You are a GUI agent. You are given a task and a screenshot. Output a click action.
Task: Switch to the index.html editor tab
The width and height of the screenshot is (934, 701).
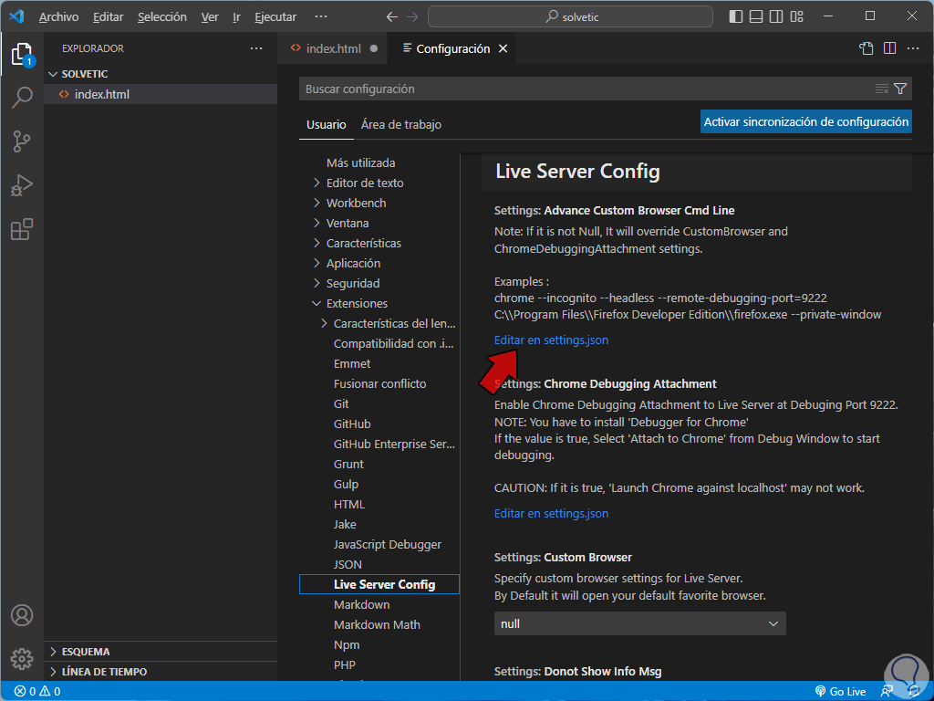(333, 48)
